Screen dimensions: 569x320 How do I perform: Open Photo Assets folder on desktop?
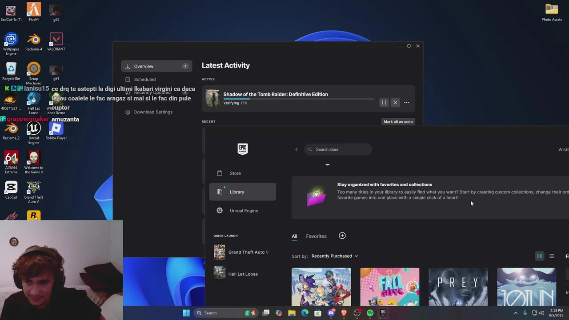(x=552, y=12)
